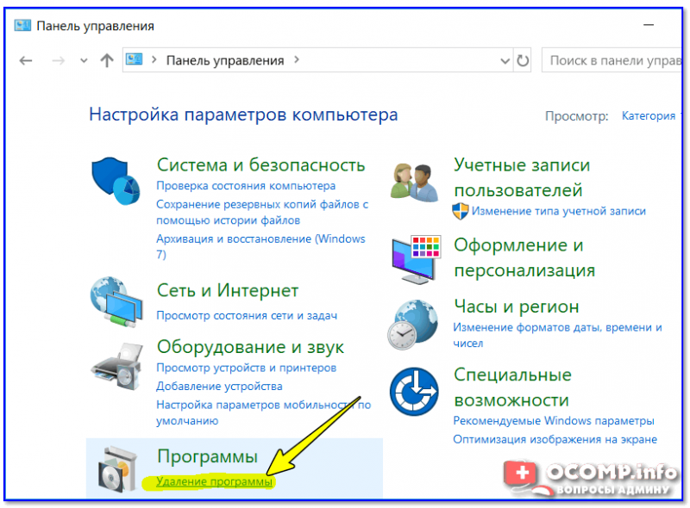Open the recent locations dropdown arrow
The image size is (690, 508).
(x=84, y=60)
